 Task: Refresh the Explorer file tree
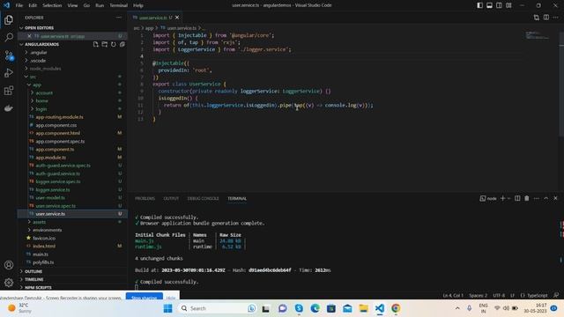(x=114, y=44)
